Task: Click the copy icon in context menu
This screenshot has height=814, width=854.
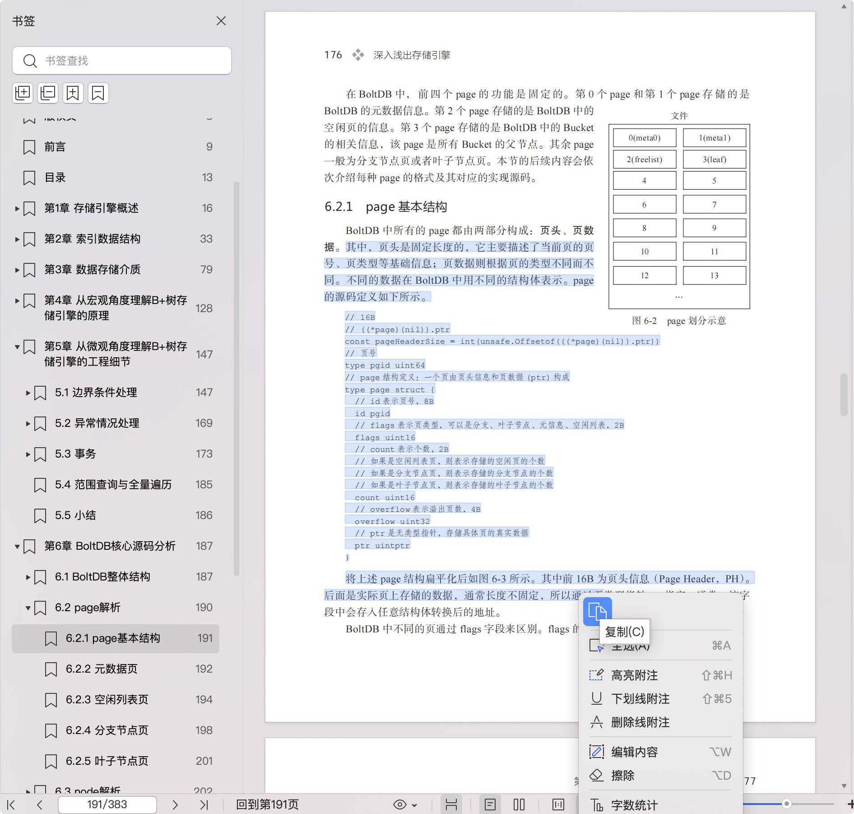Action: [x=597, y=612]
